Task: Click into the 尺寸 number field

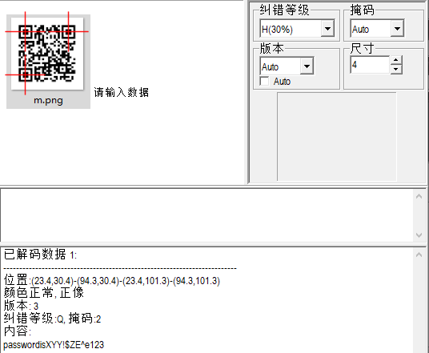Action: (x=370, y=65)
